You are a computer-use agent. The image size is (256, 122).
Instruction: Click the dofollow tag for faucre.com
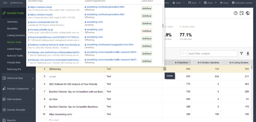click(x=147, y=23)
